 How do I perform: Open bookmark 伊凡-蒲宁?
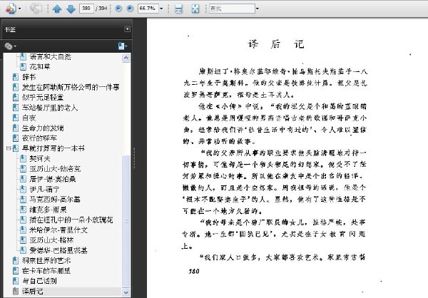click(44, 189)
